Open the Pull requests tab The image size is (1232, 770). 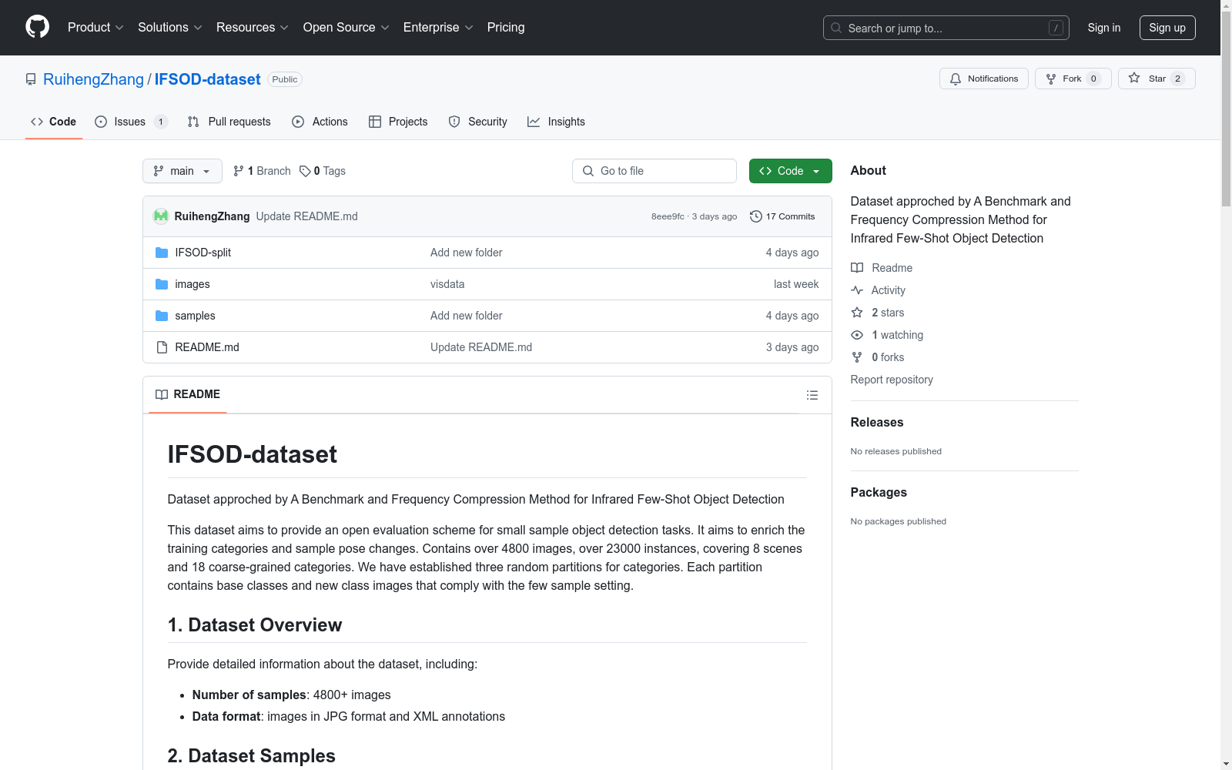click(229, 122)
